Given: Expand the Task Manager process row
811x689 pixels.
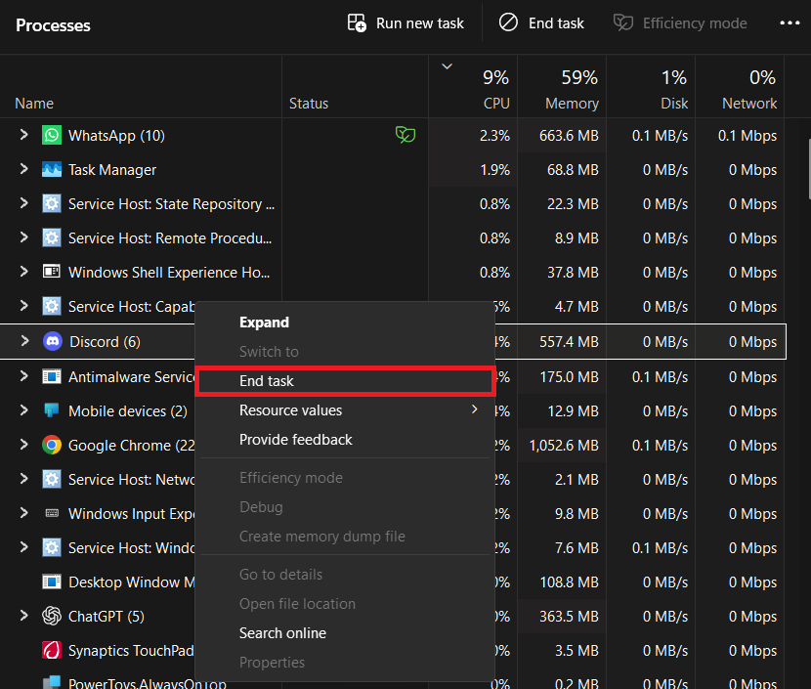Looking at the screenshot, I should tap(23, 169).
